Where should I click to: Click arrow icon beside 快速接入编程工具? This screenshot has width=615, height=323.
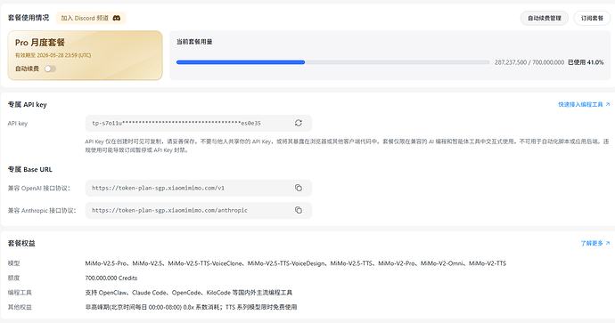pos(608,104)
